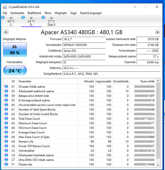This screenshot has width=165, height=170.
Task: Click status orb of row C0 Power-Off Retract Count
Action: (x=6, y=146)
